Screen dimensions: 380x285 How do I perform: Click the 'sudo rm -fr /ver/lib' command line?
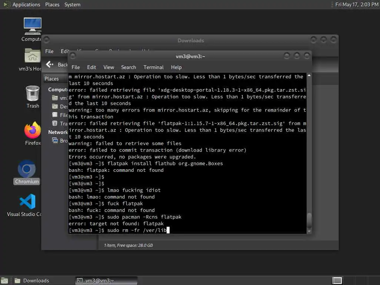pyautogui.click(x=137, y=230)
